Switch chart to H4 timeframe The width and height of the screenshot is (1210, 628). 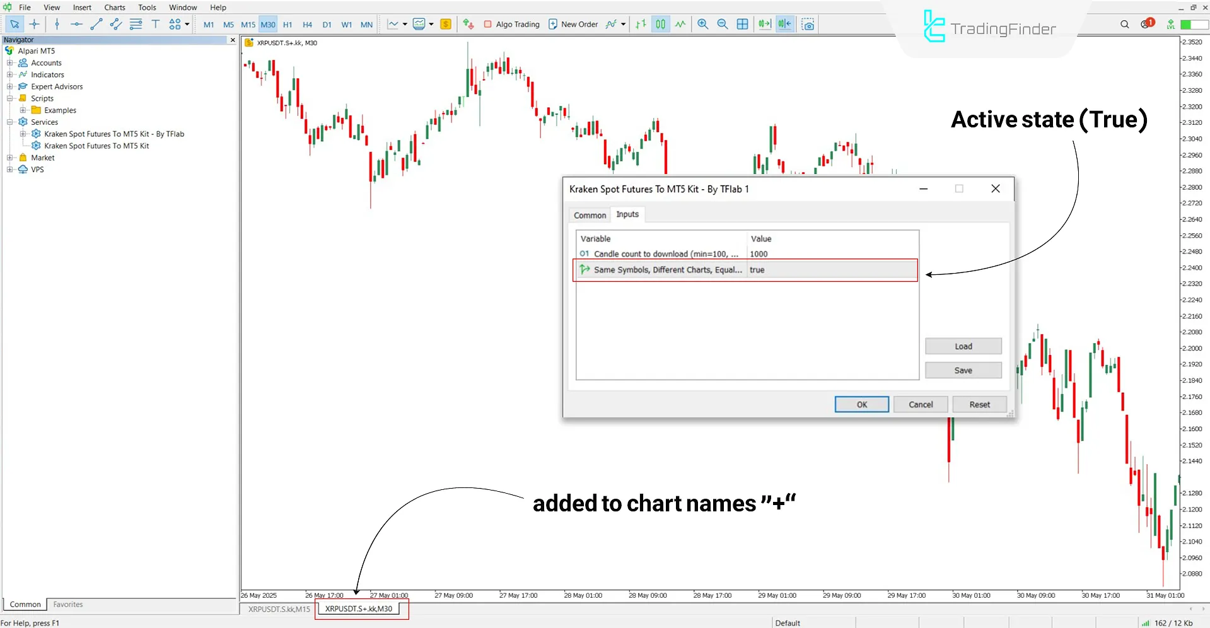point(307,25)
